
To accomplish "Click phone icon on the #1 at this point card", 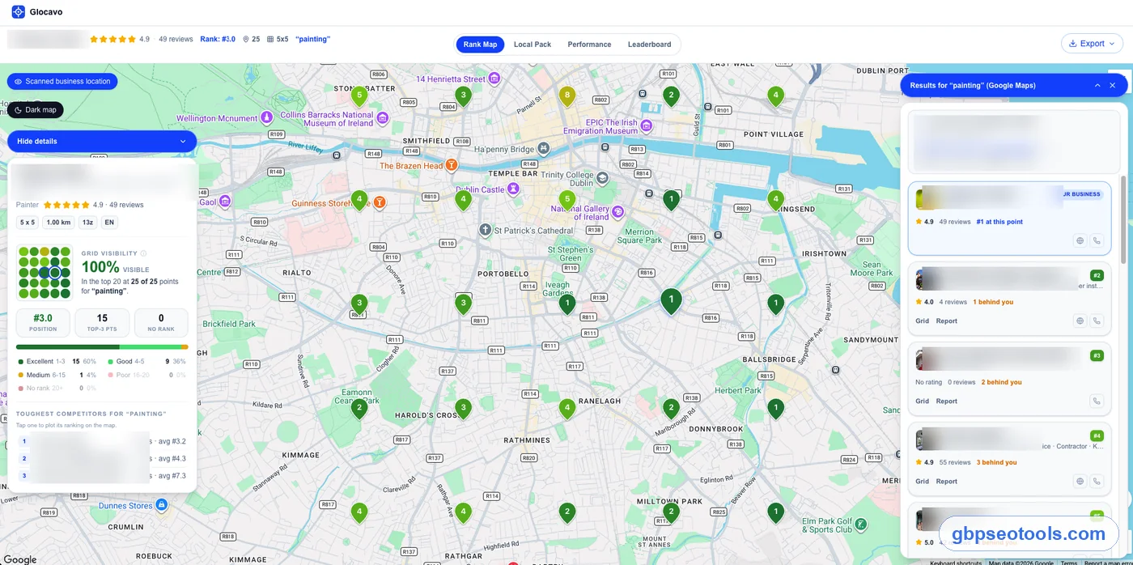I will pos(1097,240).
